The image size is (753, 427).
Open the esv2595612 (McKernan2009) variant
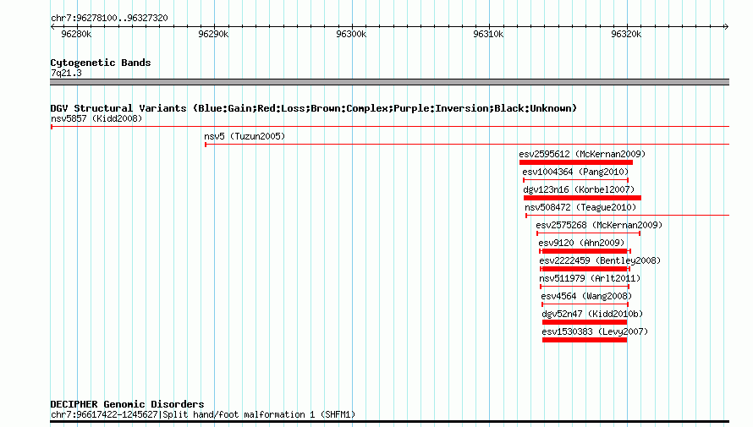click(x=582, y=154)
